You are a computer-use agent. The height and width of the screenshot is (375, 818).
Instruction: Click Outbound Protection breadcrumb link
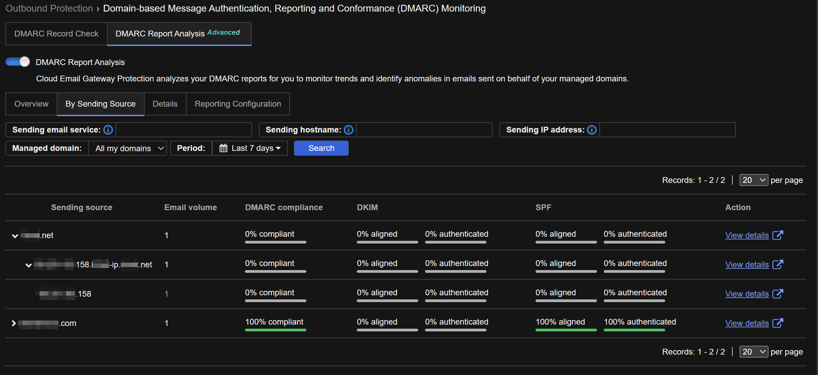click(49, 8)
